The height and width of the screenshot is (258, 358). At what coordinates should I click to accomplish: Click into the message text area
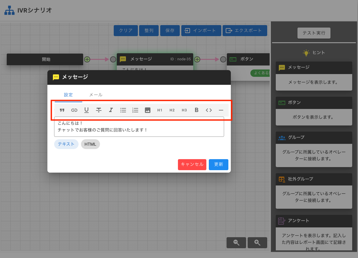(x=139, y=127)
